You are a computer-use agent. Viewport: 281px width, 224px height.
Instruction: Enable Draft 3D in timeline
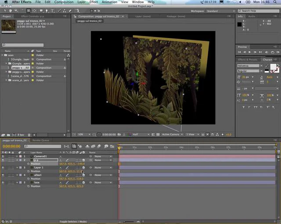pyautogui.click(x=80, y=146)
